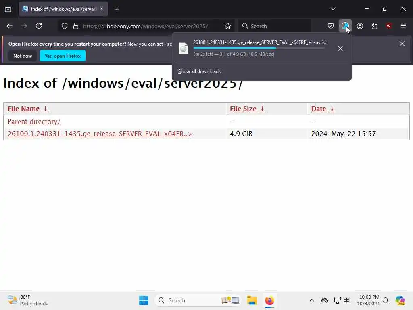
Task: Click the uBlock Origin extension icon
Action: click(389, 25)
